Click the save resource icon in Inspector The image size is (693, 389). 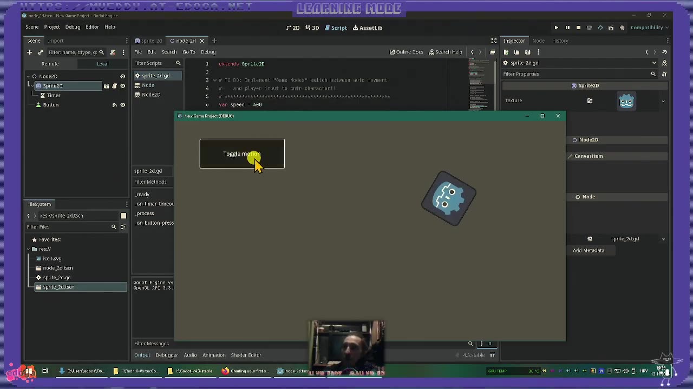(527, 52)
